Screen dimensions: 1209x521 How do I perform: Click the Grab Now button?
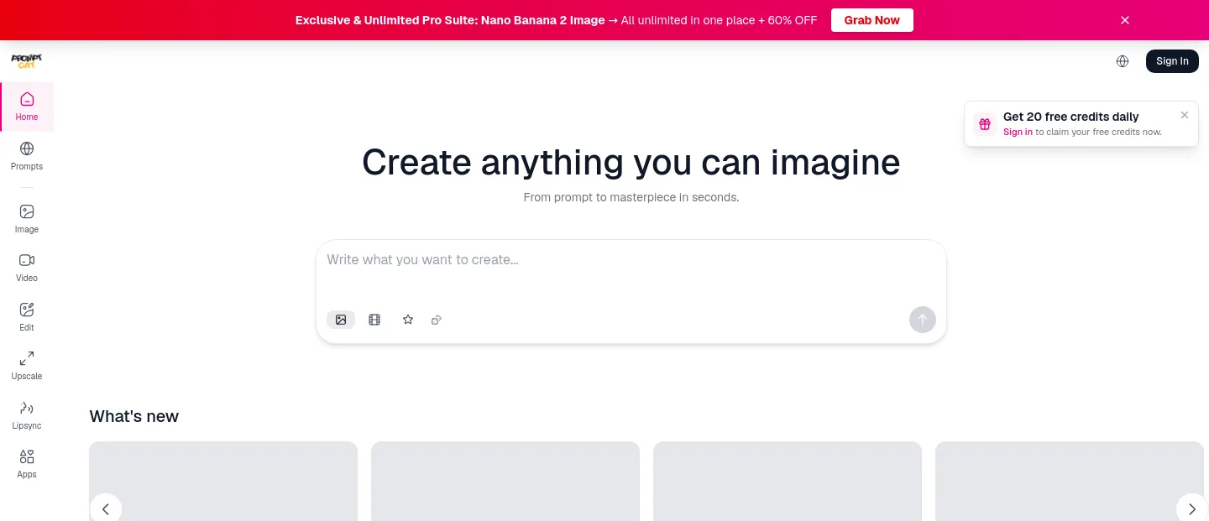872,20
